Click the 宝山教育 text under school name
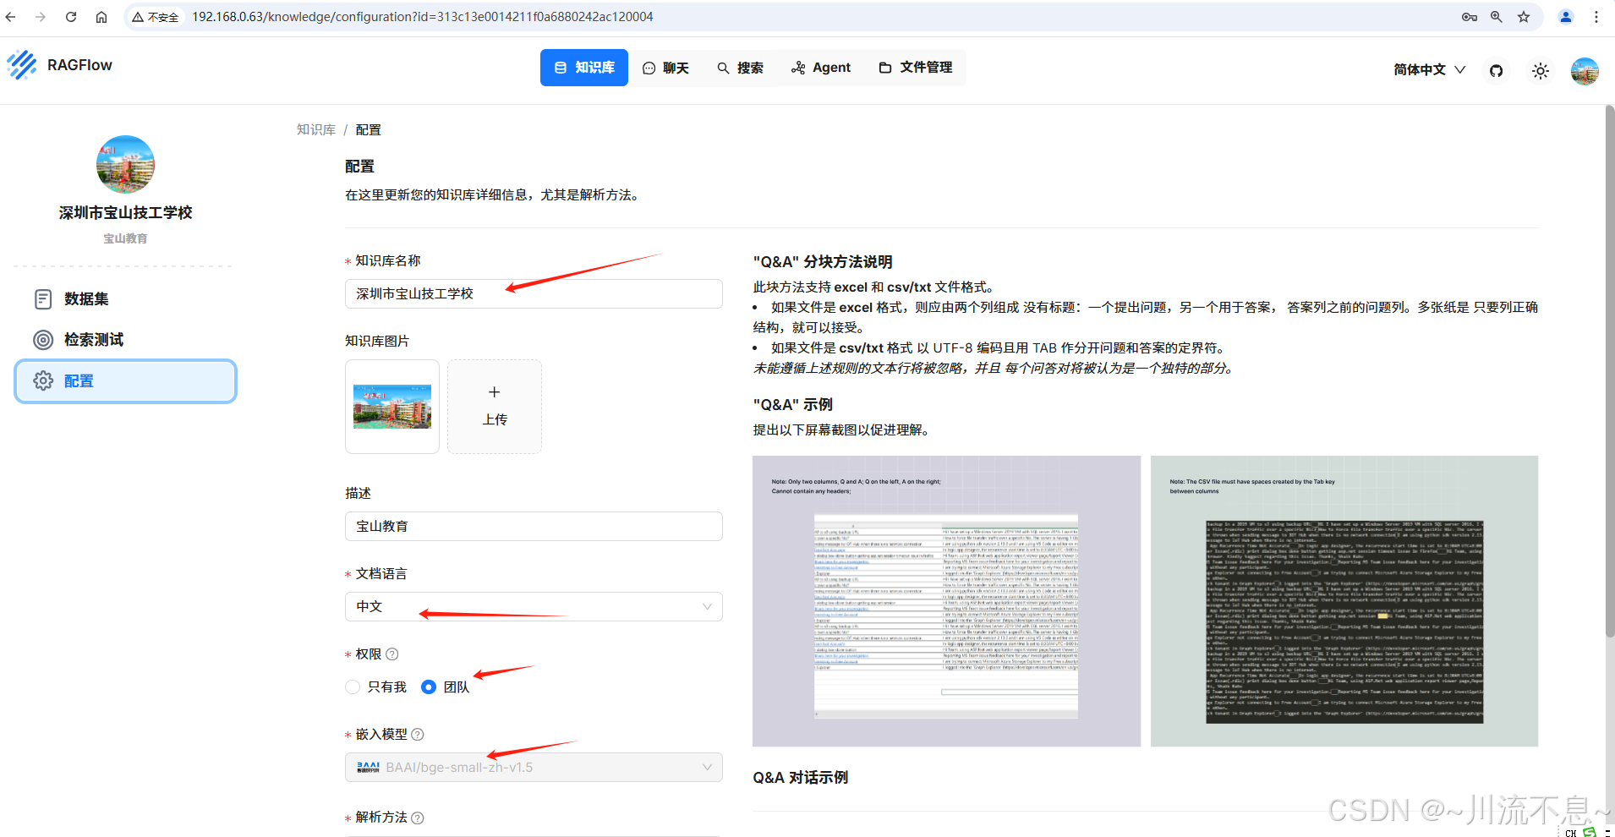 click(x=125, y=239)
